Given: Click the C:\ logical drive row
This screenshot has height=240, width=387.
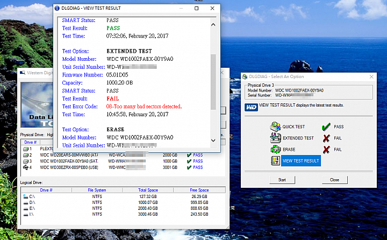Looking at the screenshot, I should pyautogui.click(x=124, y=196).
